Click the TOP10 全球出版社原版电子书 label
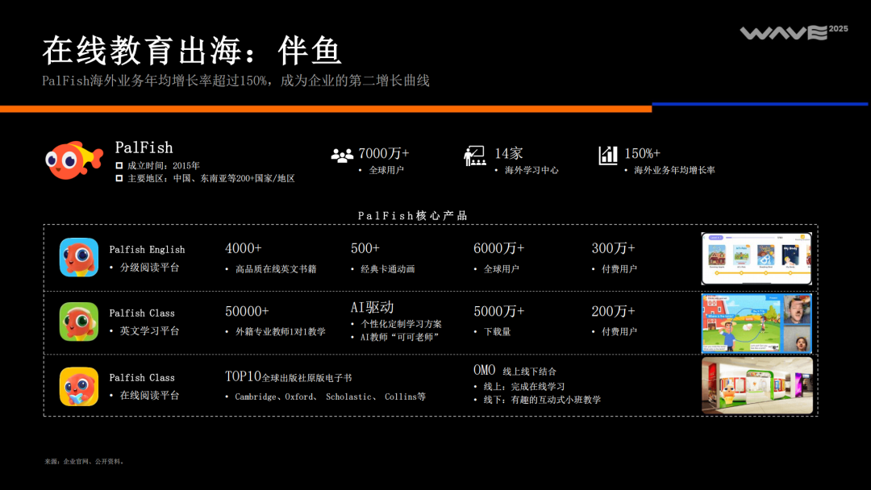The image size is (871, 490). coord(289,376)
